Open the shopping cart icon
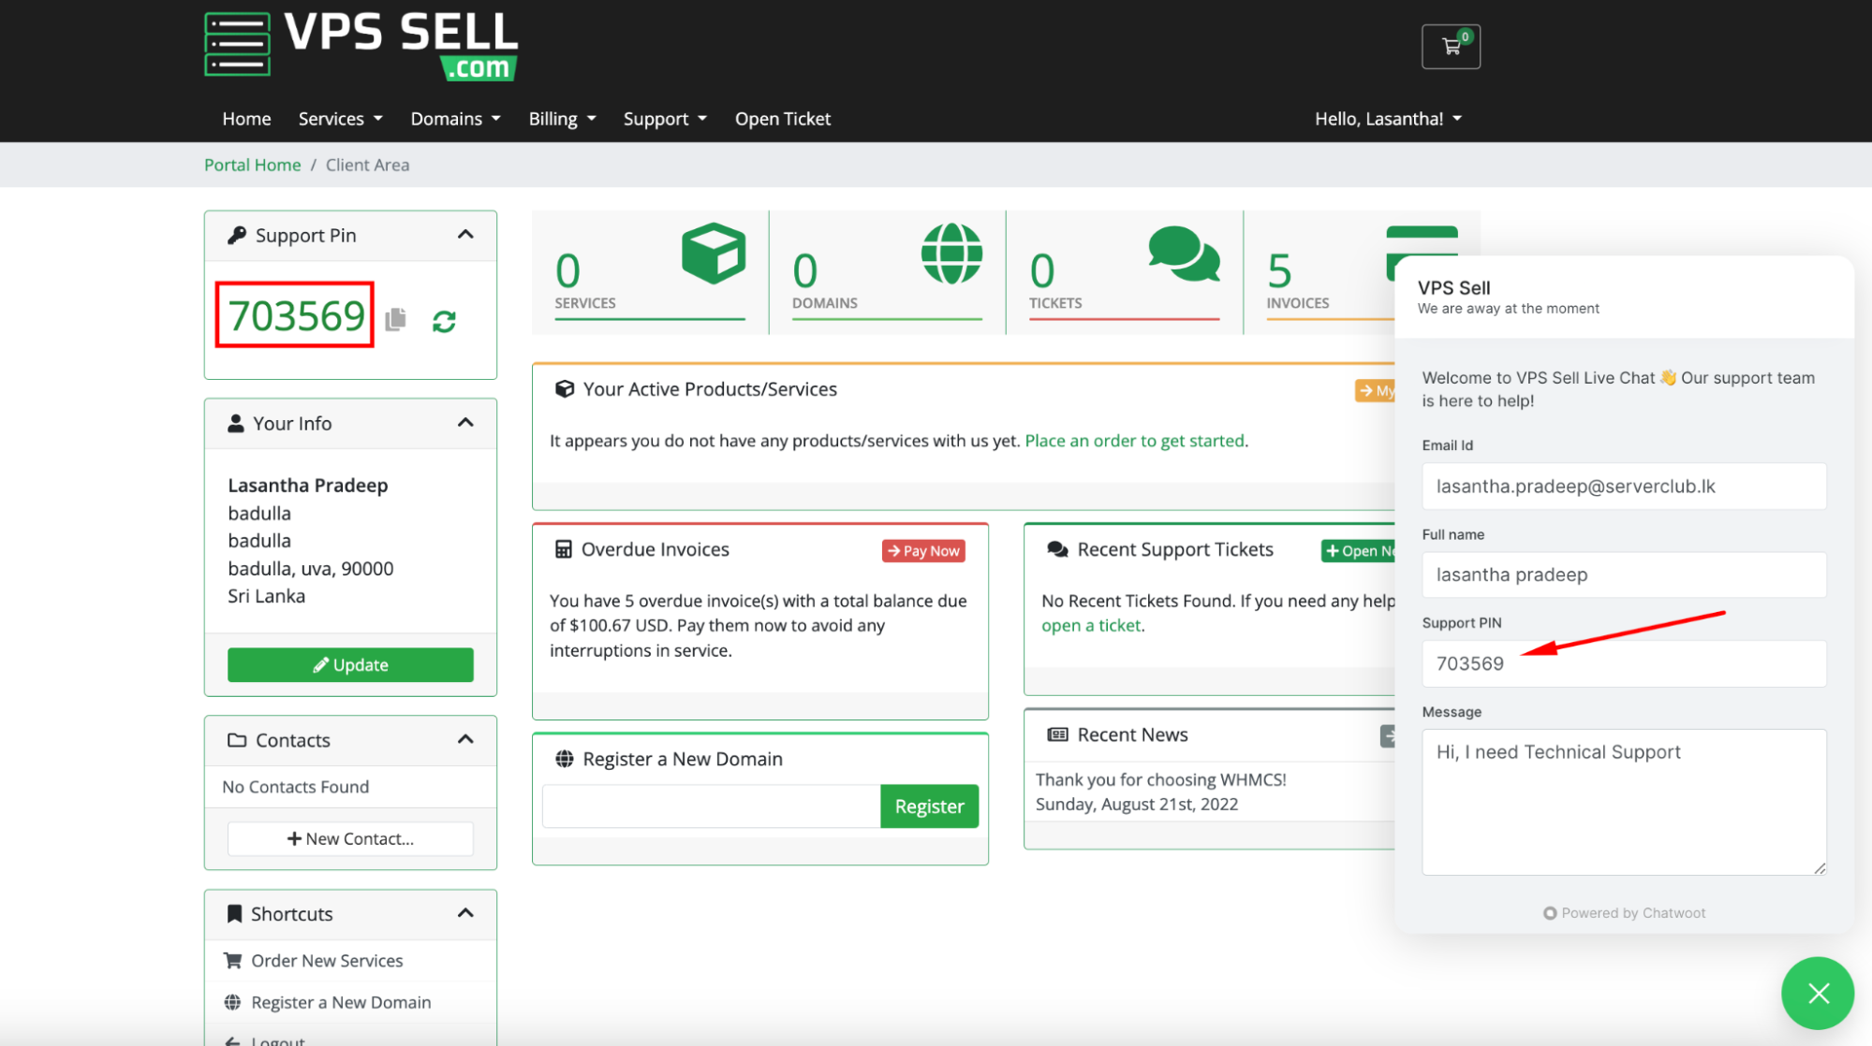Image resolution: width=1872 pixels, height=1046 pixels. (x=1451, y=47)
